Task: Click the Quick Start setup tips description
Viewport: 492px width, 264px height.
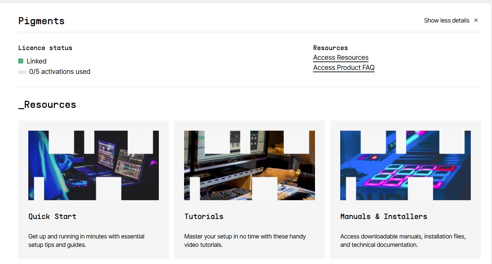Action: (x=86, y=240)
